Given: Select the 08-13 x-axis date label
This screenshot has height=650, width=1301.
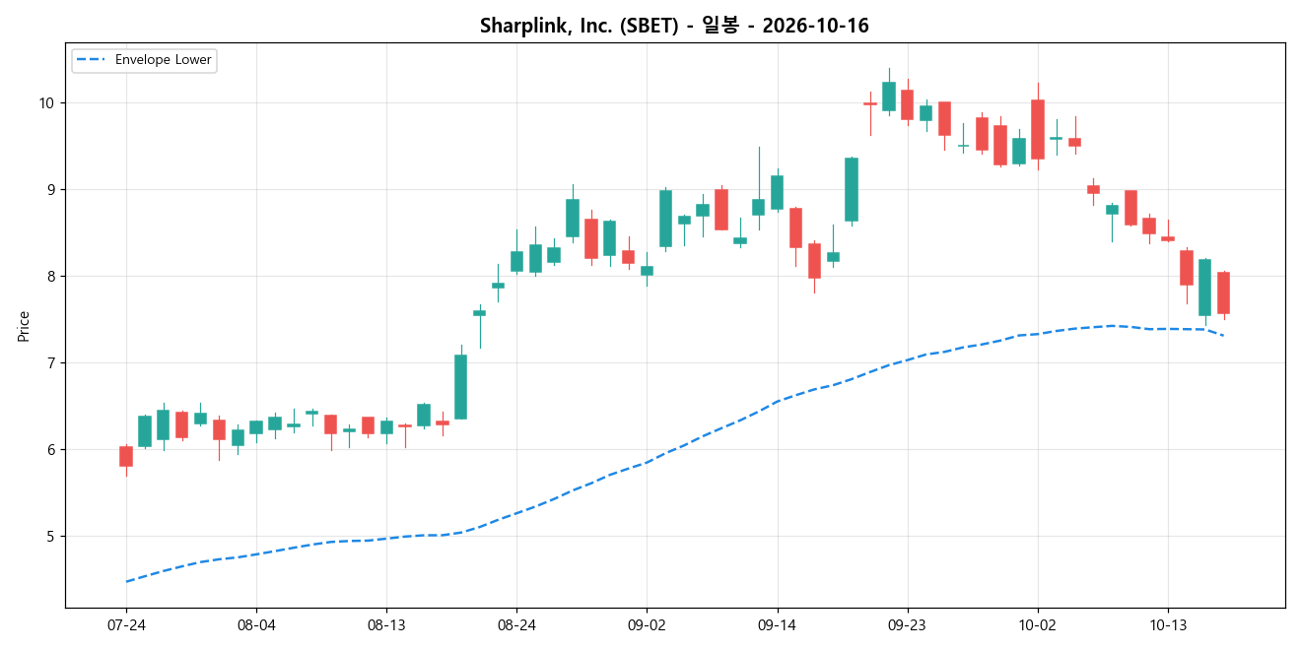Looking at the screenshot, I should [386, 624].
